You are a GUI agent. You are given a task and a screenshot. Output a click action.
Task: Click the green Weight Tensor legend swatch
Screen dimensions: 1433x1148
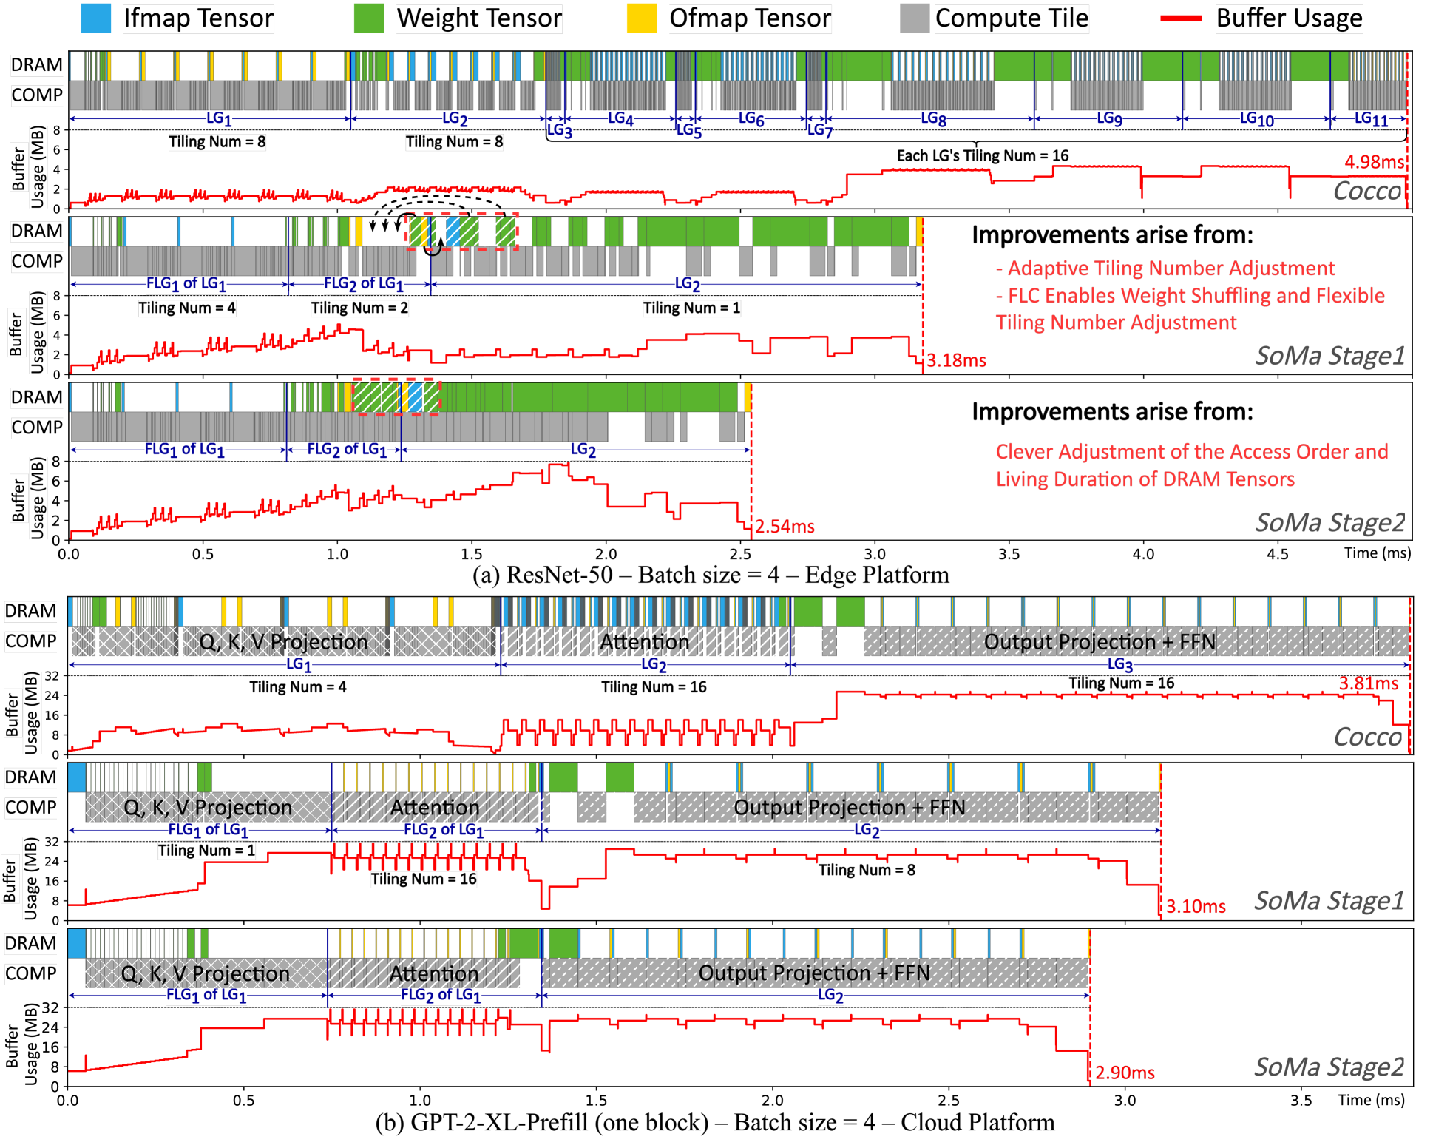pyautogui.click(x=368, y=18)
